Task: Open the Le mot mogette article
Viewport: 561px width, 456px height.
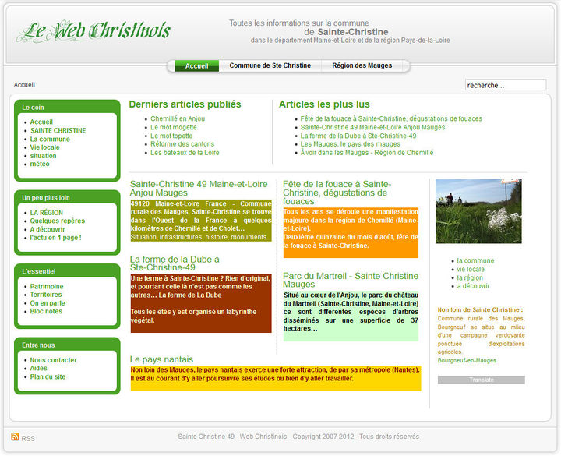Action: pos(174,127)
